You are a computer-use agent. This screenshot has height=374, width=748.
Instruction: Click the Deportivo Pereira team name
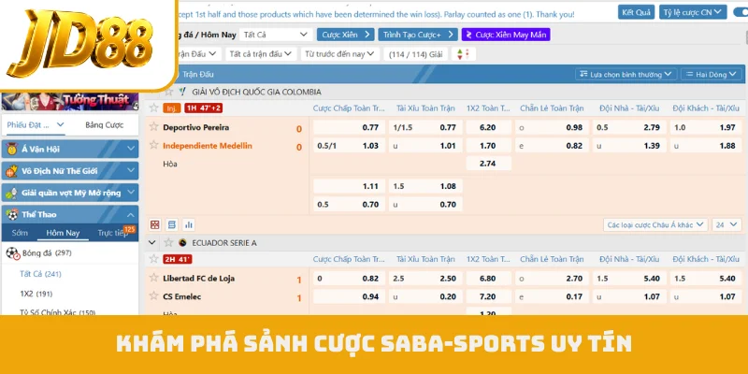196,127
